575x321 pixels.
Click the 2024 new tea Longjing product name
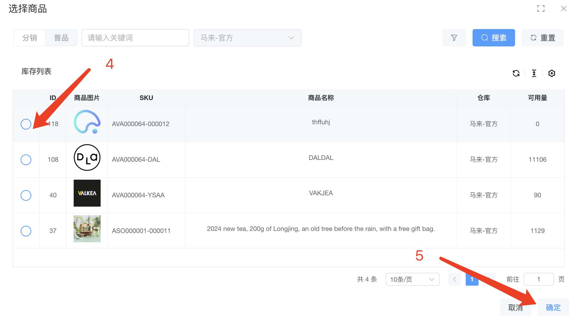321,229
